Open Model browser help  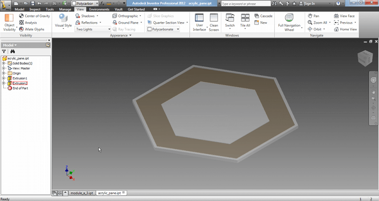[48, 45]
